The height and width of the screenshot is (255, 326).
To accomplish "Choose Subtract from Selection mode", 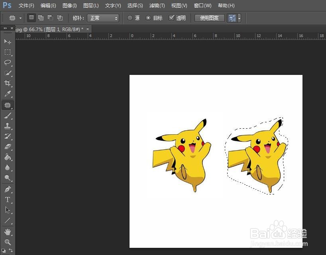I will 50,18.
